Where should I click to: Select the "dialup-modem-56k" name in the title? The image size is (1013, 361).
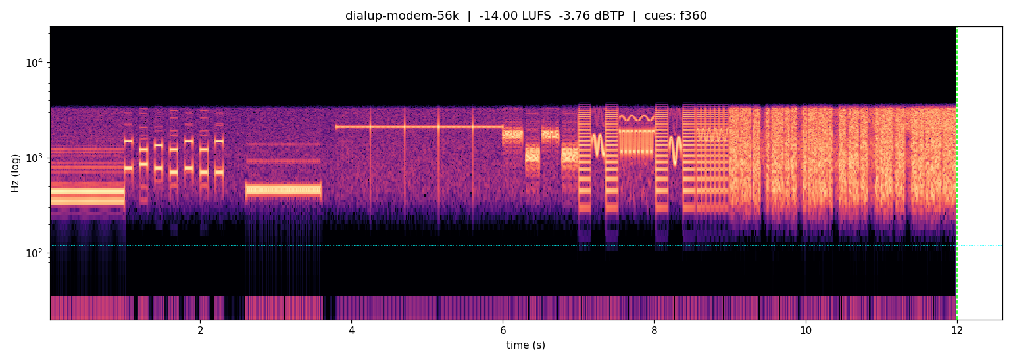coord(403,16)
